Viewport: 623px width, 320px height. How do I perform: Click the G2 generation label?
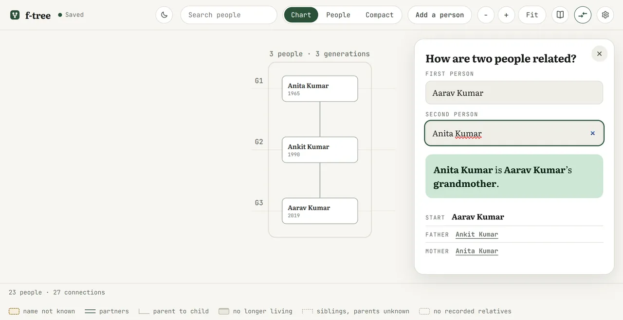[259, 142]
